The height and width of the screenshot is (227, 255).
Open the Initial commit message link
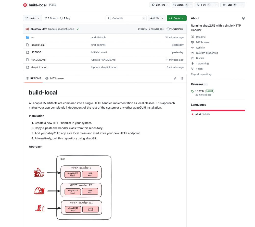point(99,52)
